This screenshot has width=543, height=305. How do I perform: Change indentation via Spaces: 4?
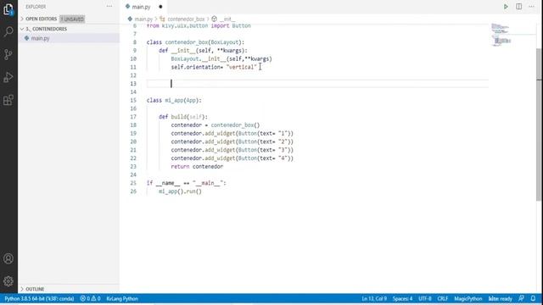402,298
